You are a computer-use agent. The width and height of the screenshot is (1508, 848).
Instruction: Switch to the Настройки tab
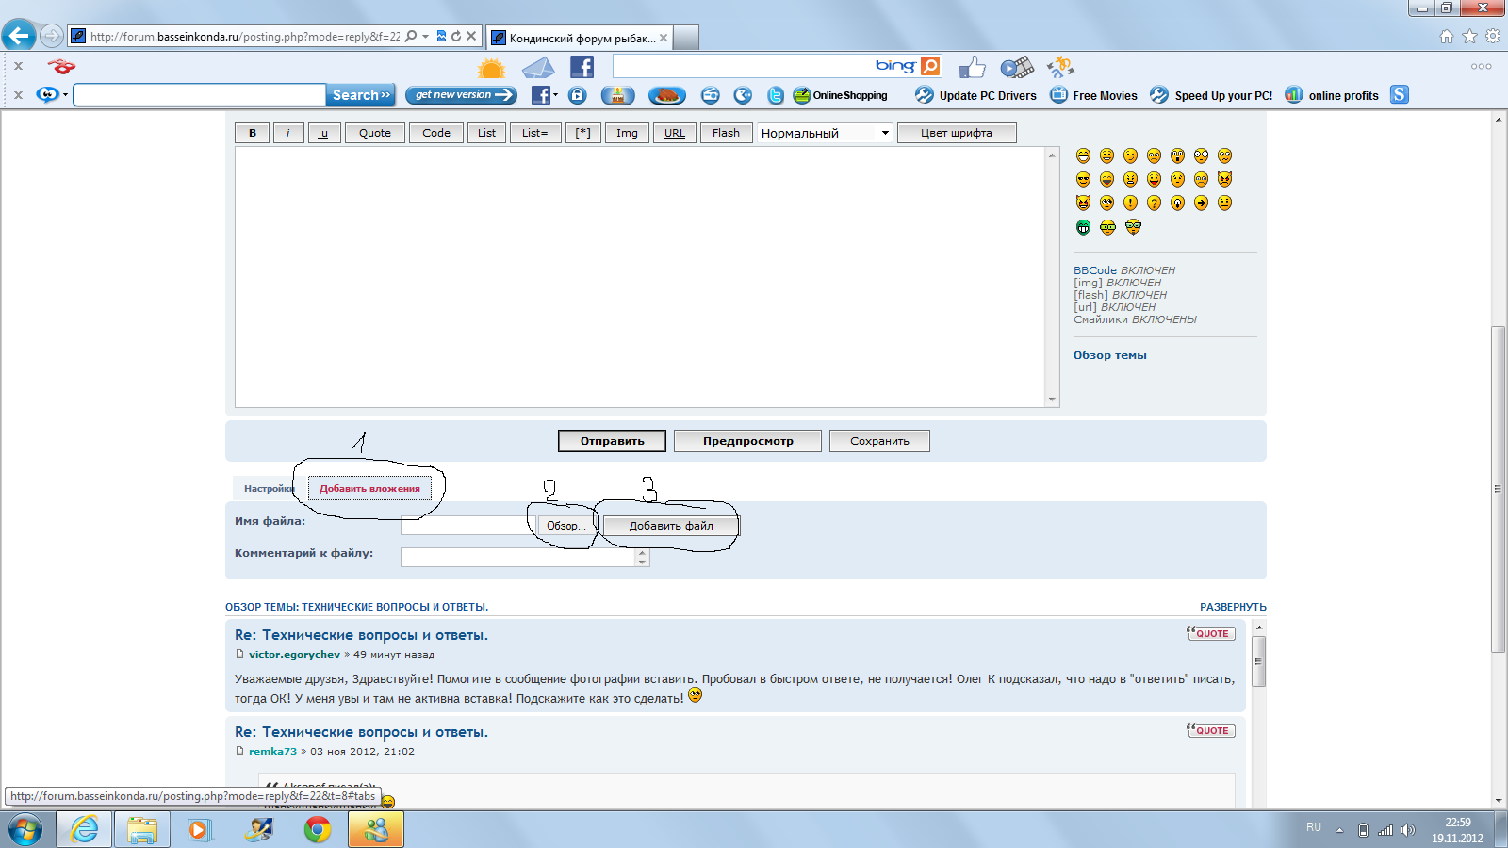[270, 488]
